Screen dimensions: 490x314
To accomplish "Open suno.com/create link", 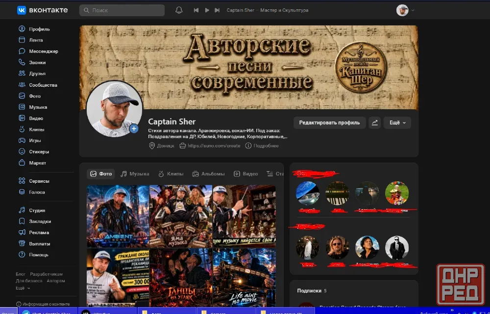I will point(214,145).
